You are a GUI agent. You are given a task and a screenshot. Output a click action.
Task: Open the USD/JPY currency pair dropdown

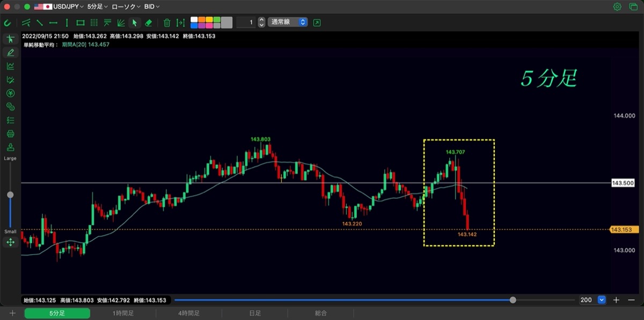59,7
